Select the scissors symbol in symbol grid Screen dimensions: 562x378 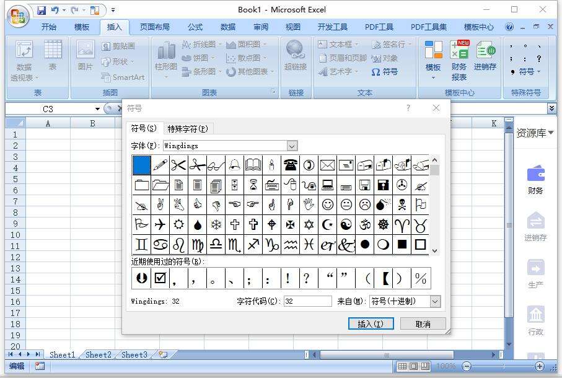178,165
